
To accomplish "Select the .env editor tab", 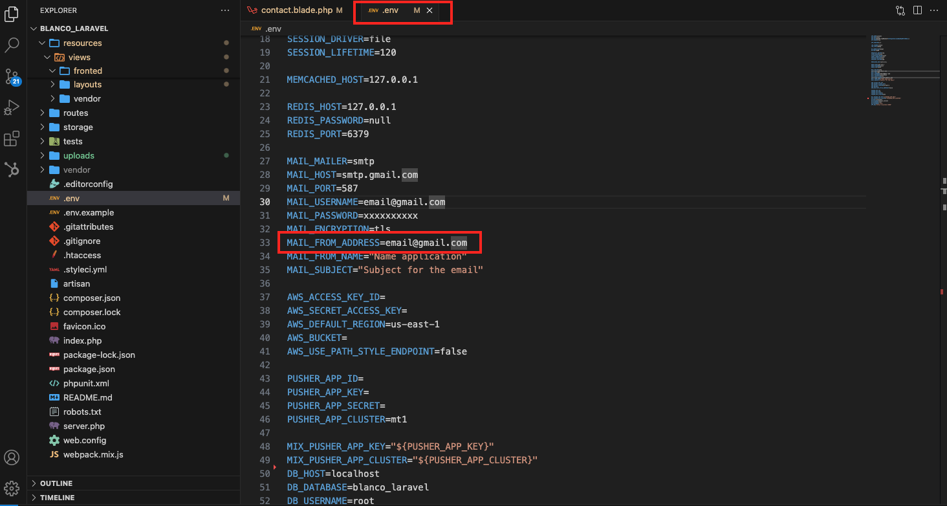I will coord(391,10).
